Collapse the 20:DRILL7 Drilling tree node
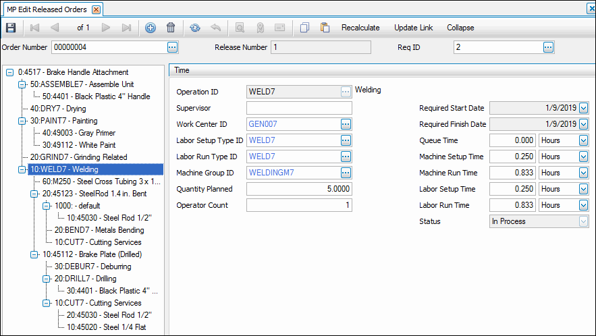This screenshot has height=336, width=596. point(47,279)
